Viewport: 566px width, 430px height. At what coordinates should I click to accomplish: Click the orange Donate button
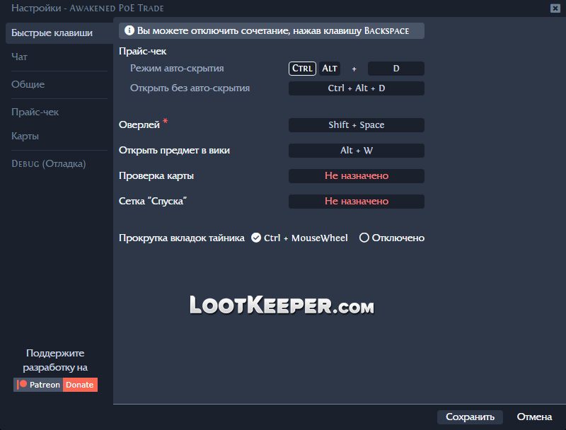80,385
